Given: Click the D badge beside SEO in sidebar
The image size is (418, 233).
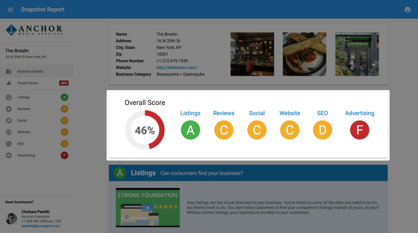Looking at the screenshot, I should click(x=64, y=144).
